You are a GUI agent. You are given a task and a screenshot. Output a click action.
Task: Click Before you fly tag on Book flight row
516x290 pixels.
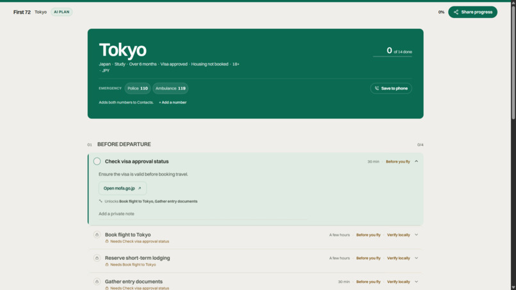[368, 235]
